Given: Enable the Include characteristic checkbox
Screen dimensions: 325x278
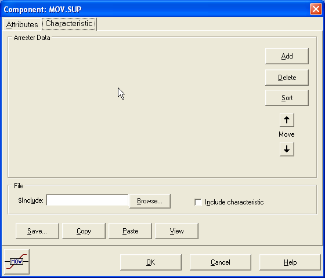Looking at the screenshot, I should 198,202.
